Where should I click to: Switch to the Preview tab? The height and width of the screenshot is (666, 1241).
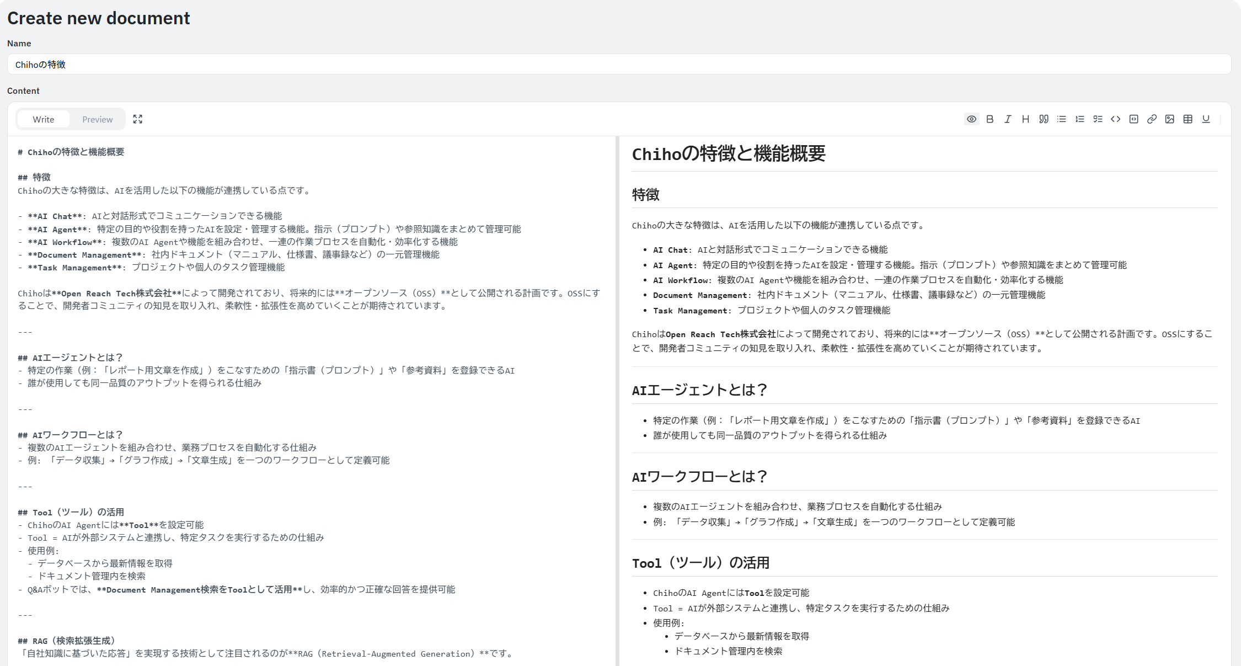coord(97,119)
